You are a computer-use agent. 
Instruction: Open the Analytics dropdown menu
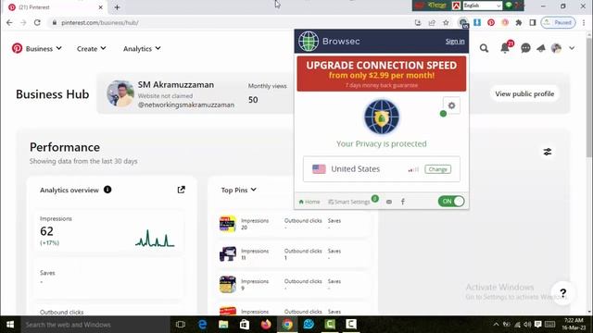click(x=142, y=49)
